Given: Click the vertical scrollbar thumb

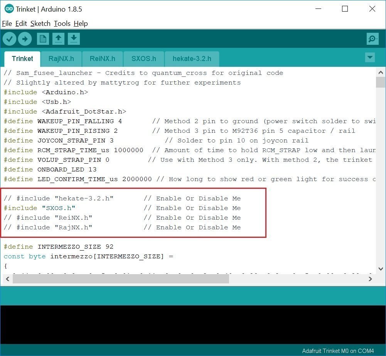Looking at the screenshot, I should [x=381, y=82].
